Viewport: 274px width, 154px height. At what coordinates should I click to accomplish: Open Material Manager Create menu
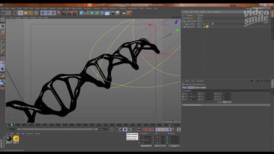(x=12, y=133)
